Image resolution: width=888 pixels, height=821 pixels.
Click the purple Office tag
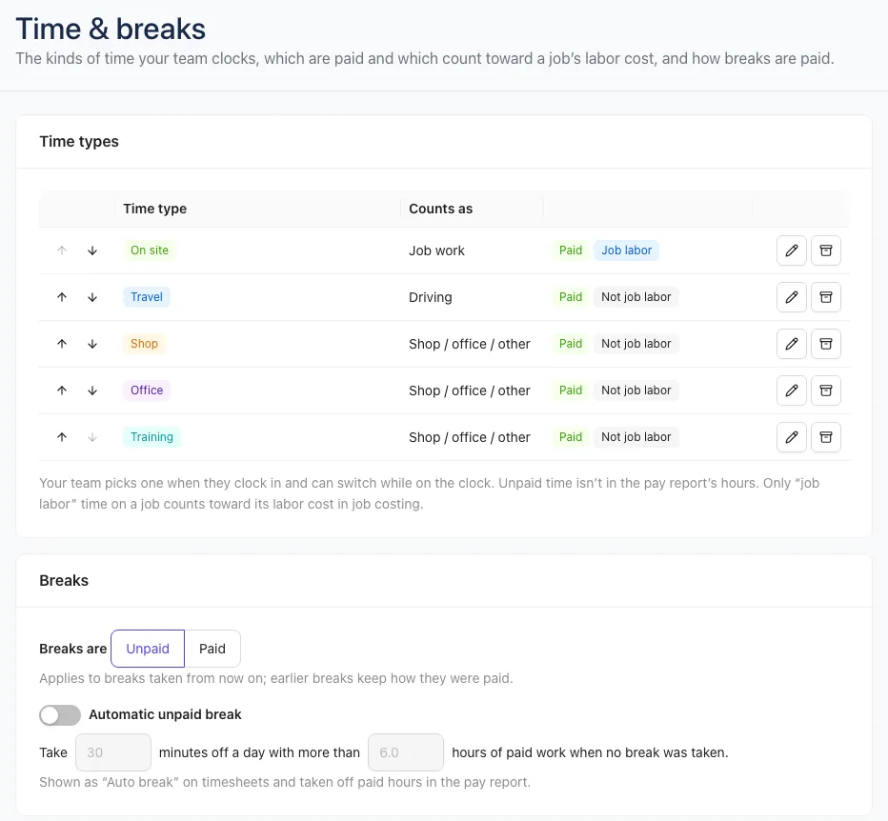pos(147,390)
